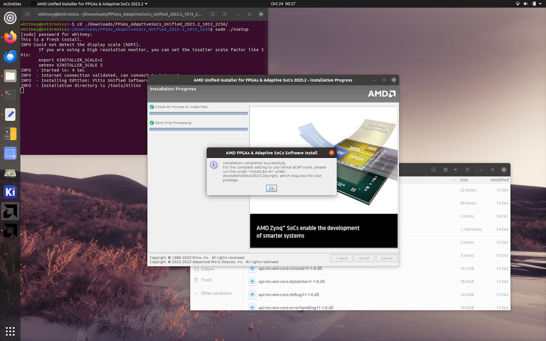
Task: Launch Thunderbird mail from the dock
Action: click(10, 57)
